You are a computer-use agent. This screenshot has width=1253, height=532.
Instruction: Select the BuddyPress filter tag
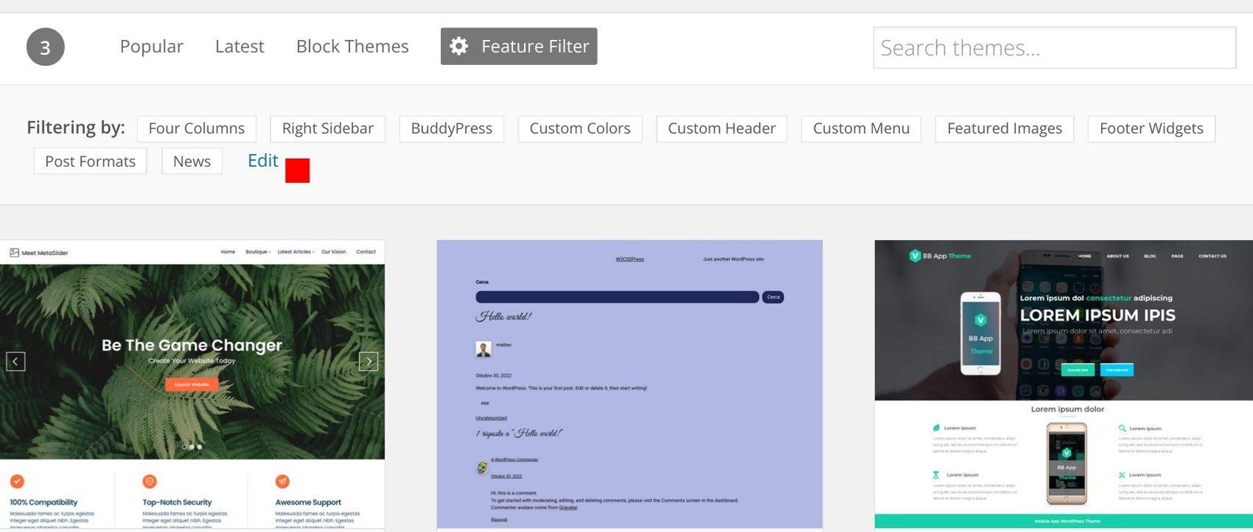coord(452,128)
